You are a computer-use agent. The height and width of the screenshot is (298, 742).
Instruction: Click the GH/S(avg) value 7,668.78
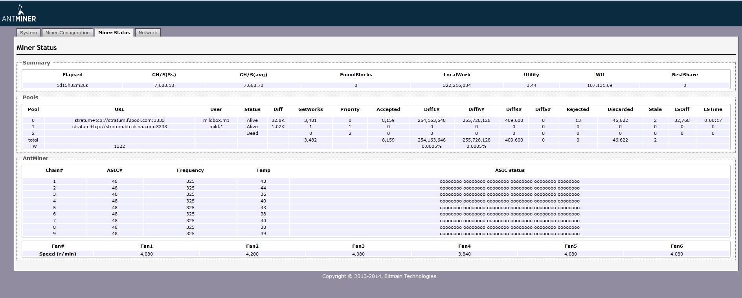point(253,85)
